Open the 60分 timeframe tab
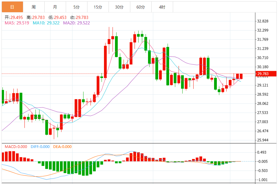Viewport: 278px width, 184px height. click(x=141, y=7)
